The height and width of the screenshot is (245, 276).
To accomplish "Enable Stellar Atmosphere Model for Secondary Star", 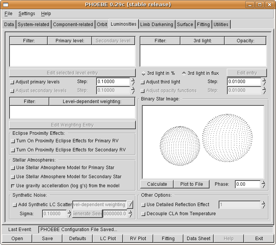I will (13, 177).
